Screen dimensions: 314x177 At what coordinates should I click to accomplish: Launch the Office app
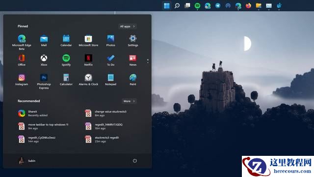coord(22,60)
